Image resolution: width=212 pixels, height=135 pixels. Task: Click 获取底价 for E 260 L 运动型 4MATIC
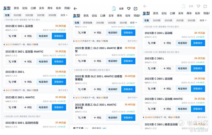[59, 62]
